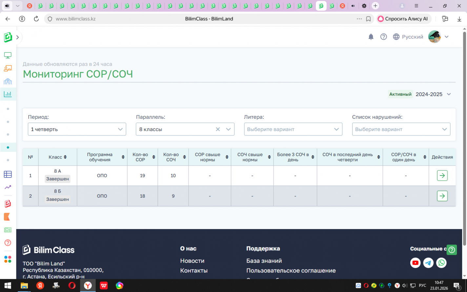Image resolution: width=467 pixels, height=292 pixels.
Task: Open YouTube social link icon
Action: coord(415,263)
